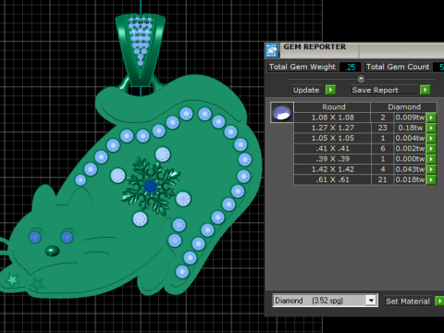Click the green arrow next to Save Report

coord(425,90)
